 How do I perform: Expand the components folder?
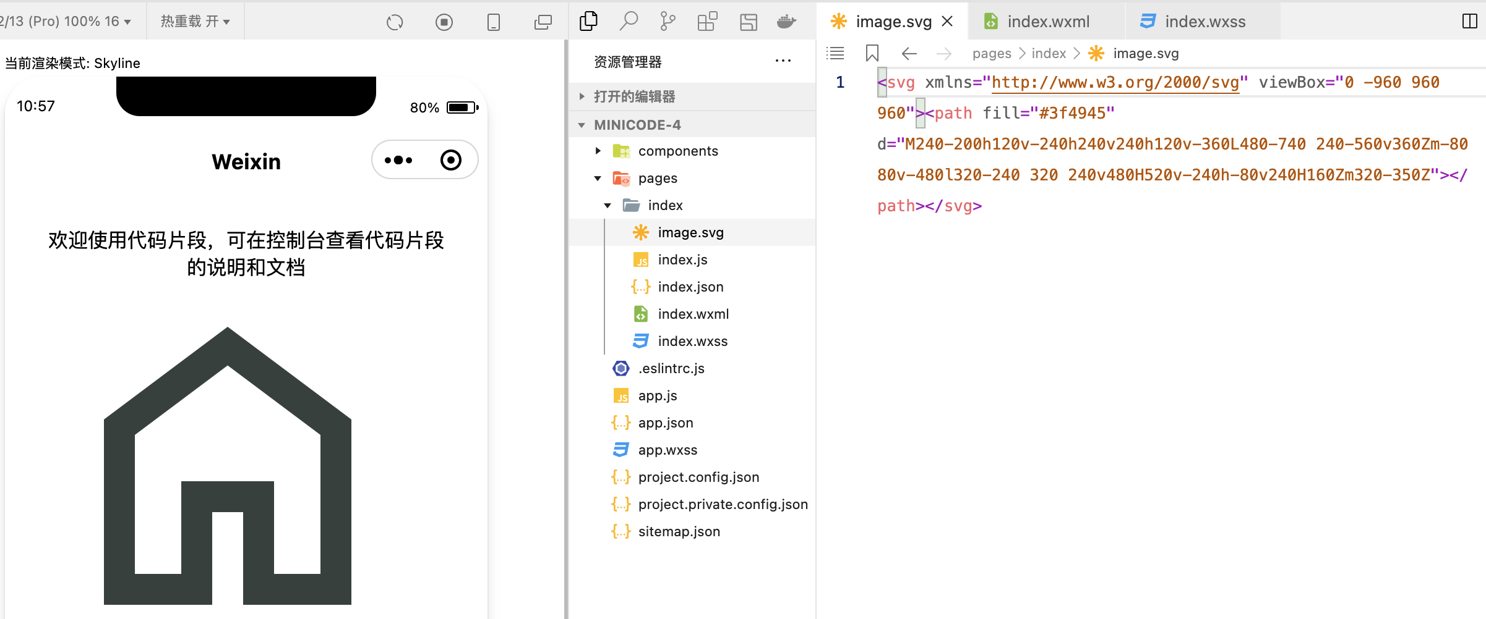point(692,151)
